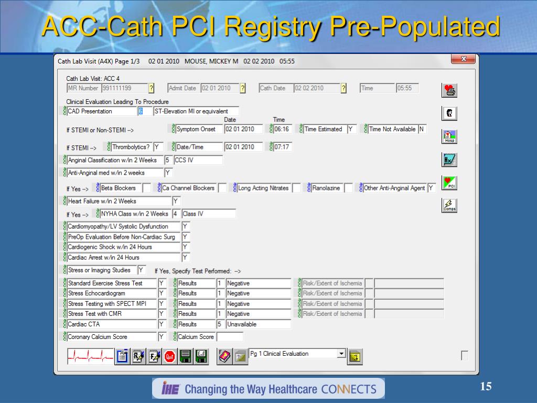Click the empty Calcium Score field
Image resolution: width=537 pixels, height=403 pixels.
pyautogui.click(x=230, y=337)
